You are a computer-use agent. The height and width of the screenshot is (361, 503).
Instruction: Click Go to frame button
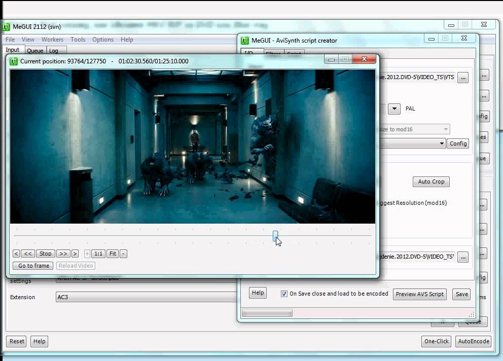33,266
